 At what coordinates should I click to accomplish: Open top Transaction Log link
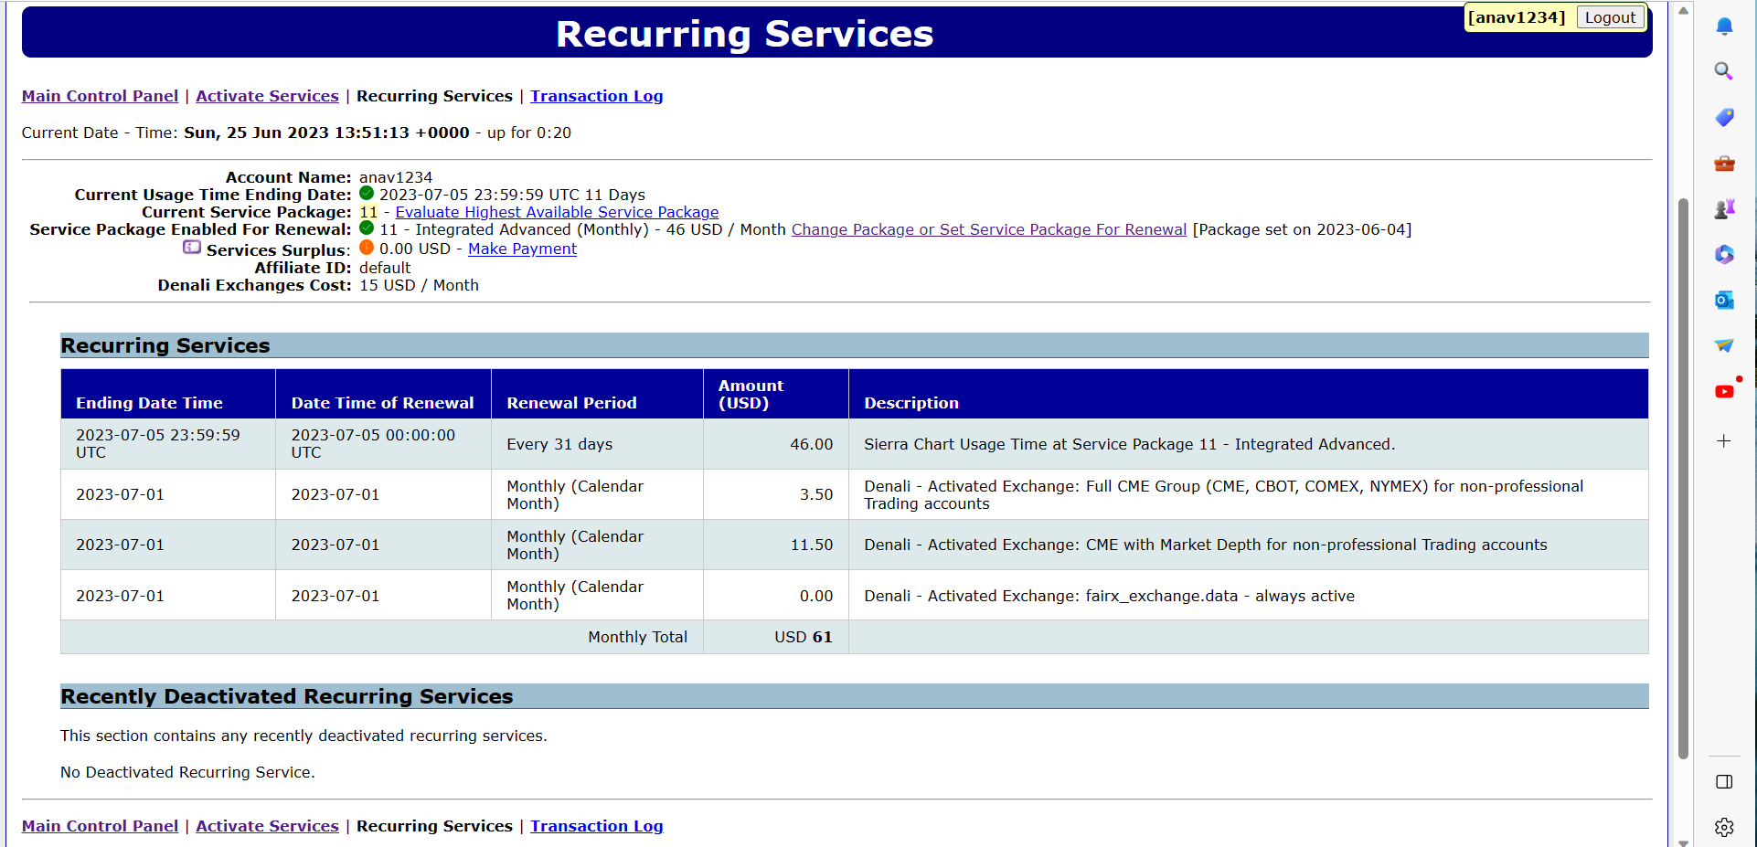click(x=596, y=96)
